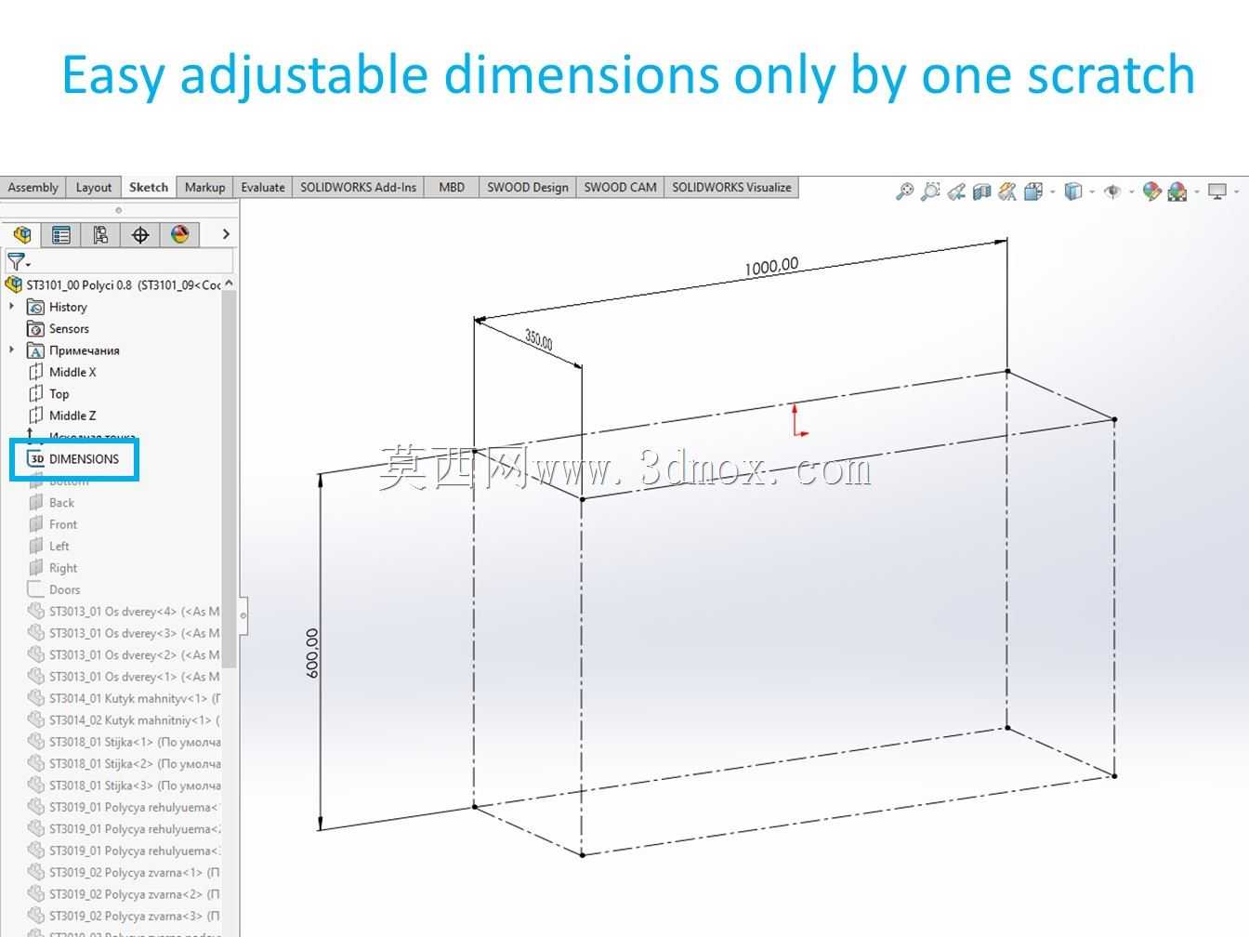The image size is (1249, 937).
Task: Click the 1000,00 dimension value
Action: click(x=771, y=267)
